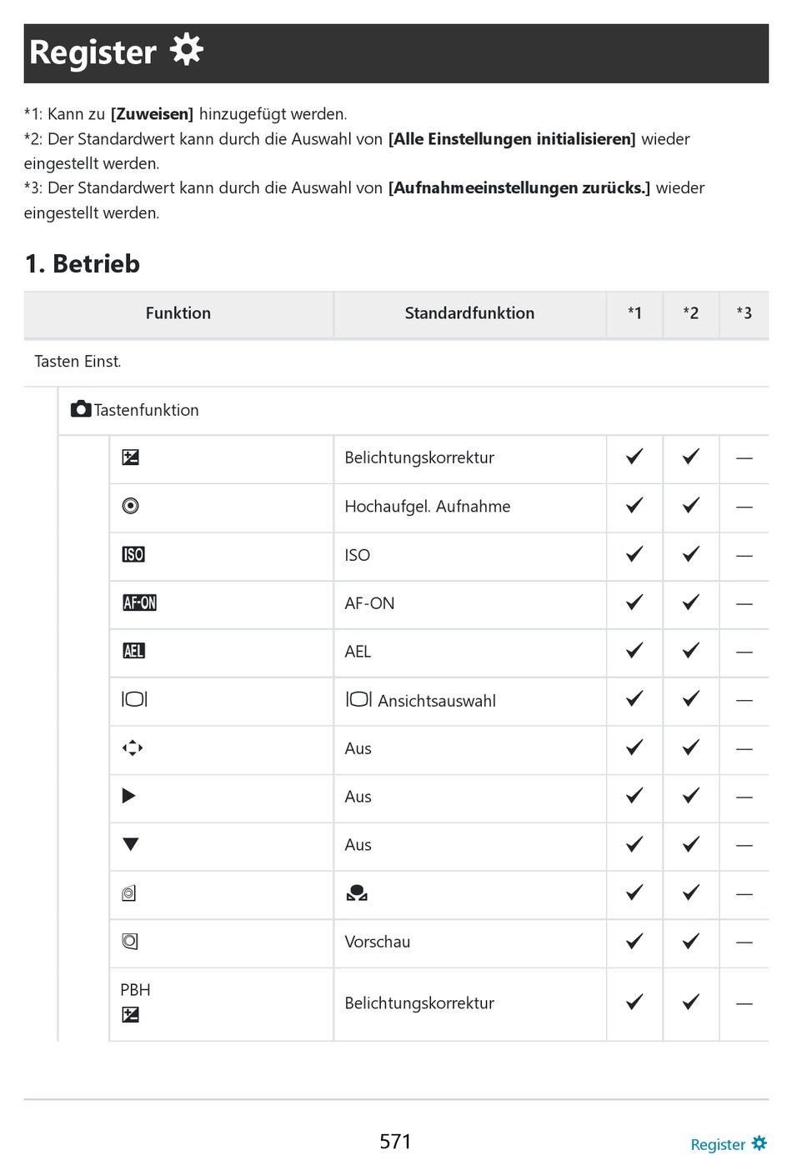Open the Register link at page bottom
This screenshot has height=1155, width=792.
click(728, 1144)
